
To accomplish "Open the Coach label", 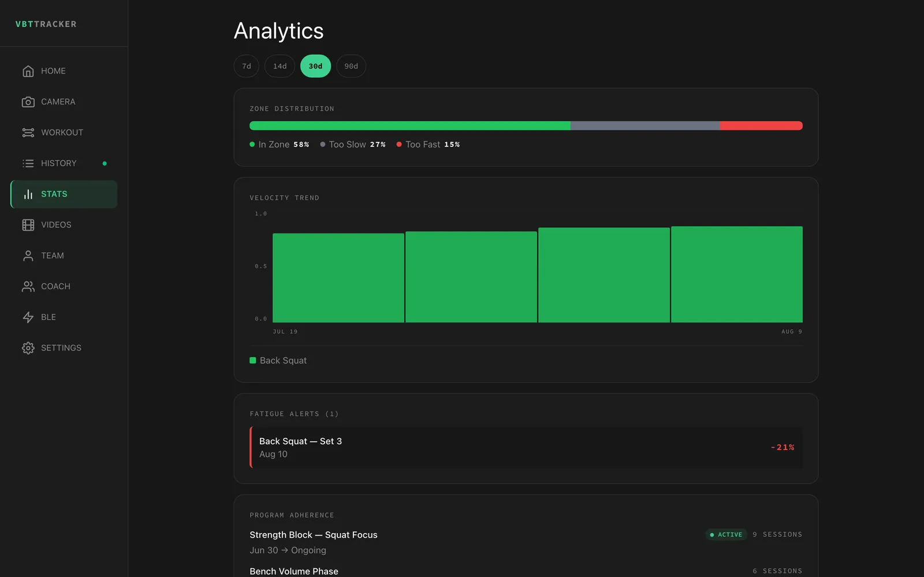I will point(55,286).
